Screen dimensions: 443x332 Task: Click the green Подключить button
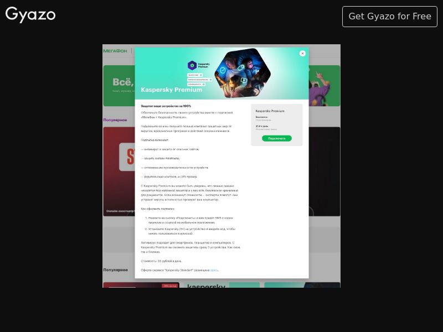[x=276, y=138]
